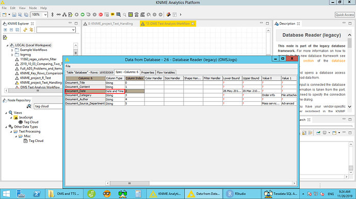Screen dimensions: 356x199
Task: Click the Column Type column header
Action: (x=115, y=78)
